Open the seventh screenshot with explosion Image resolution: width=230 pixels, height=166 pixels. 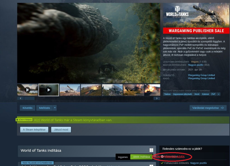coord(152,90)
